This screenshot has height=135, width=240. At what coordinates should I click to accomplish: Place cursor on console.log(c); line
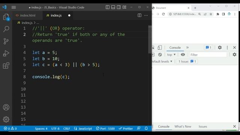(x=51, y=77)
